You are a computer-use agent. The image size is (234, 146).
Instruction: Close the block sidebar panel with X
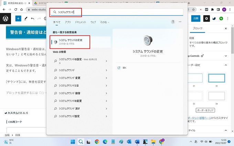click(x=226, y=28)
